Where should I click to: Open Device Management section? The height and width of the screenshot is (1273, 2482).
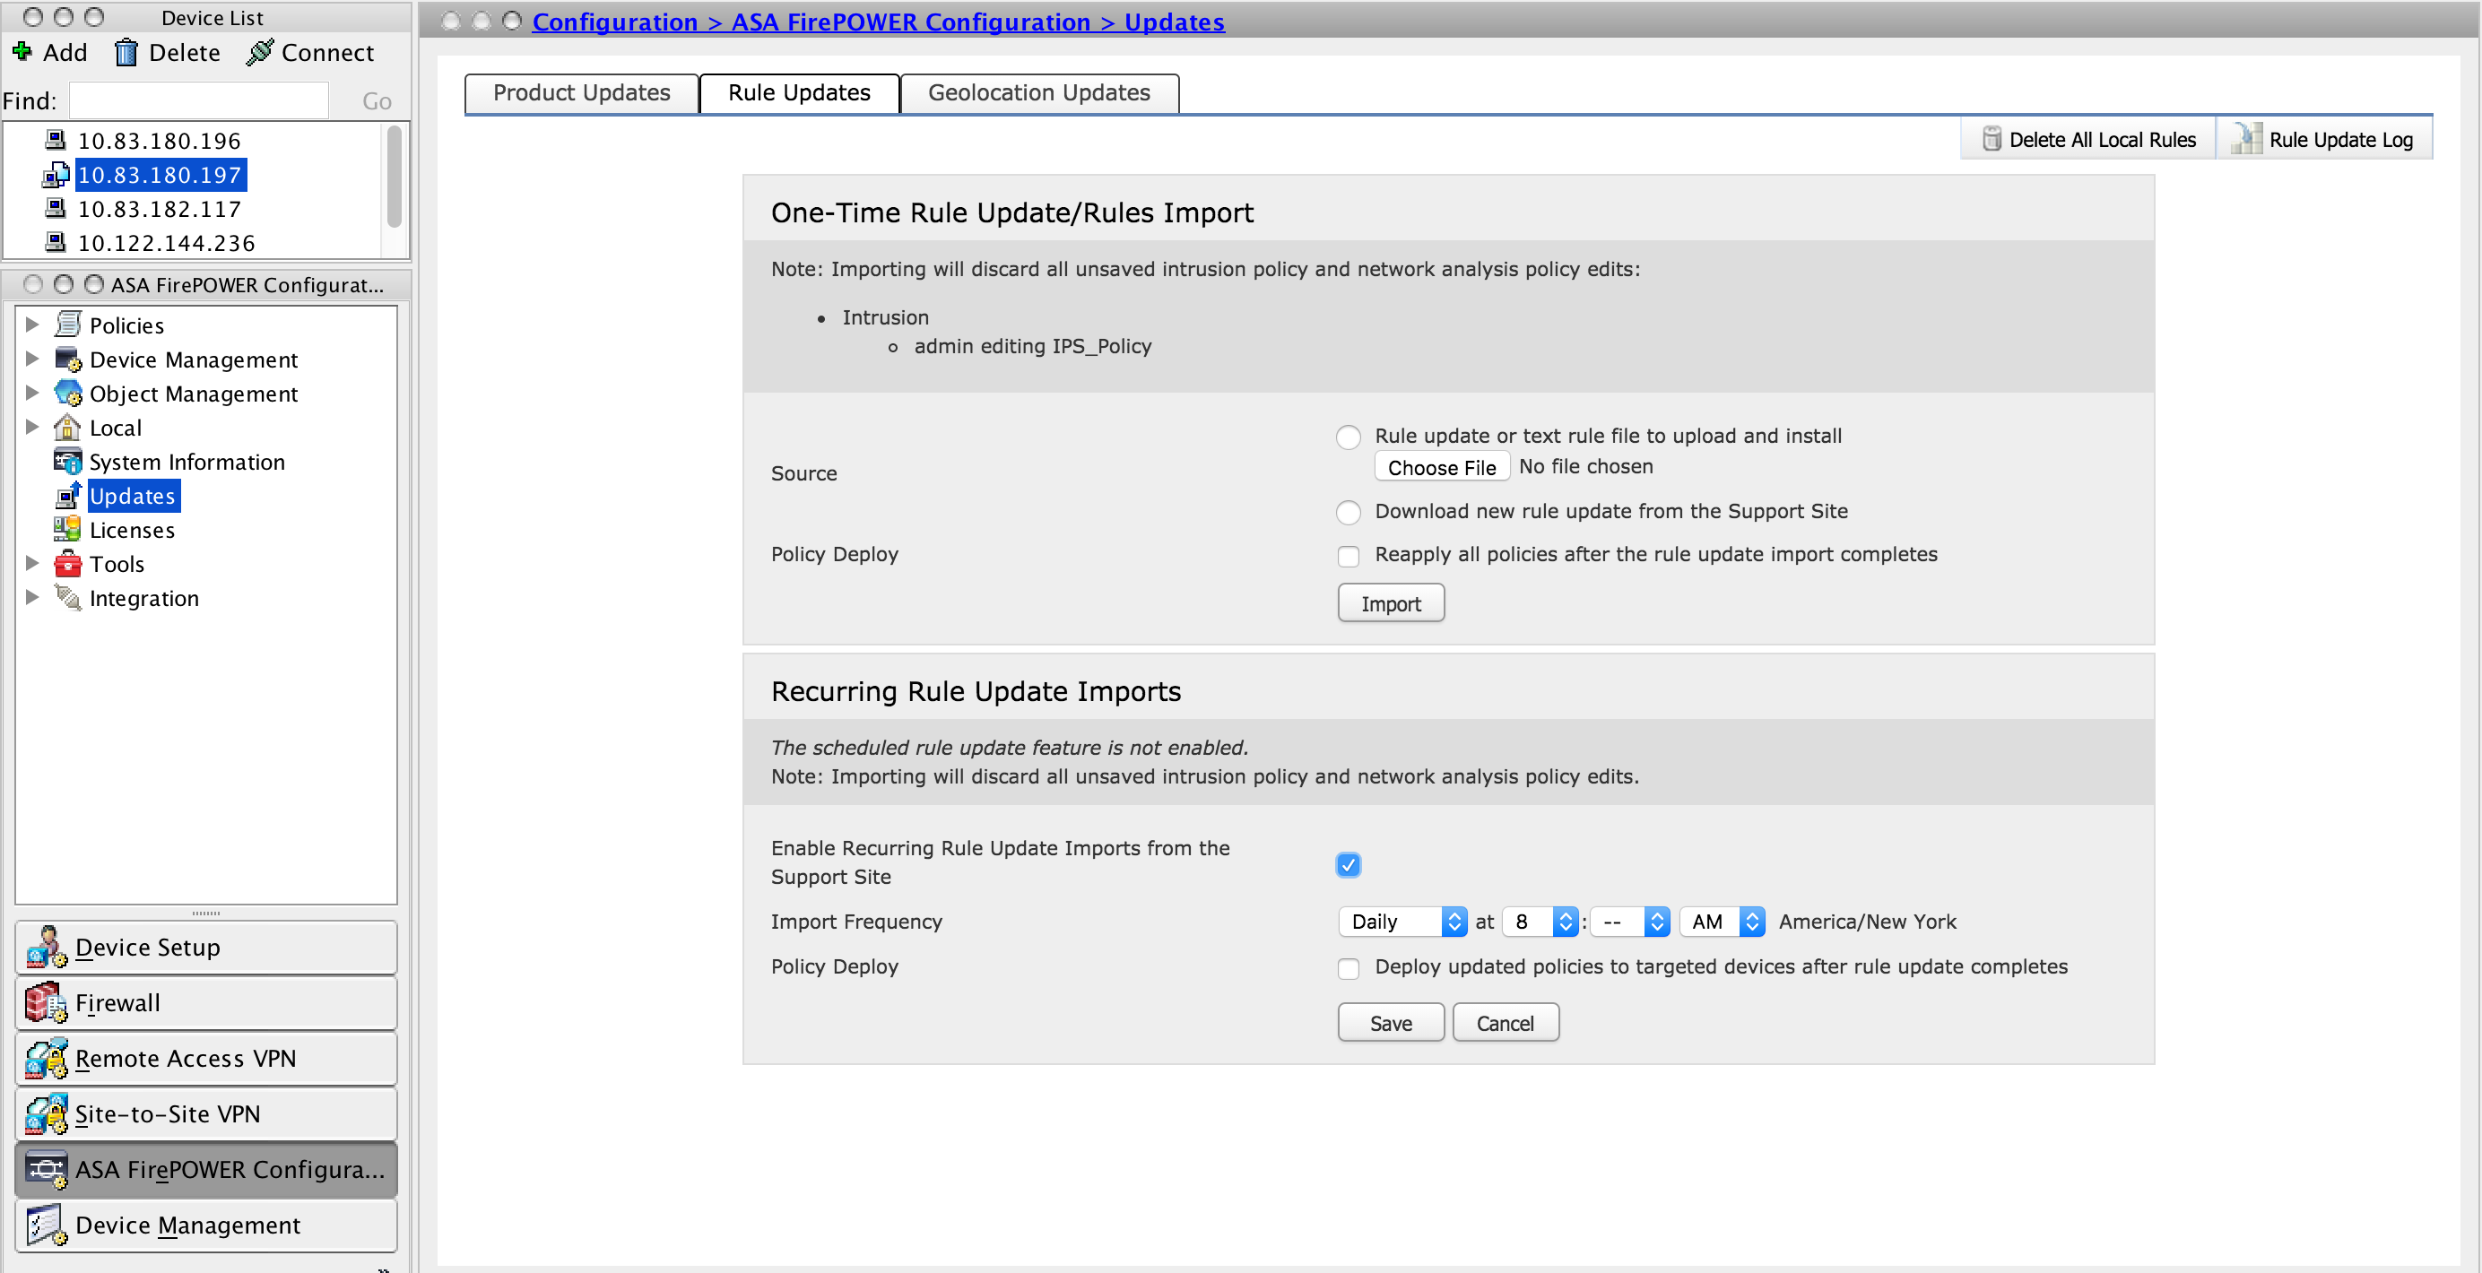[x=193, y=359]
